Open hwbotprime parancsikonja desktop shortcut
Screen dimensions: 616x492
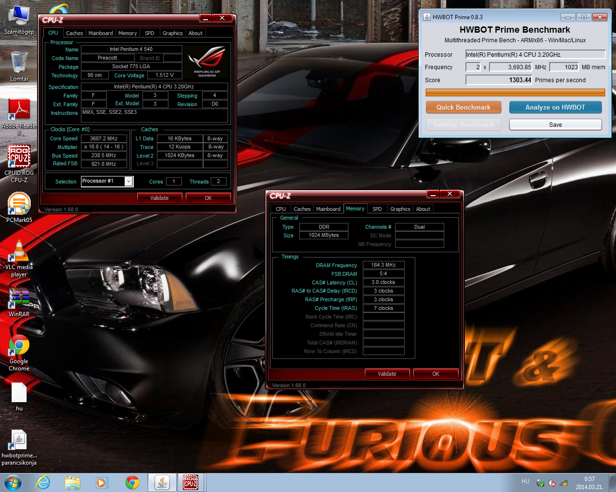19,447
